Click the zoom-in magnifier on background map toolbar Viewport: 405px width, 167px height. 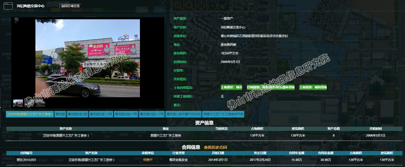coord(178,5)
